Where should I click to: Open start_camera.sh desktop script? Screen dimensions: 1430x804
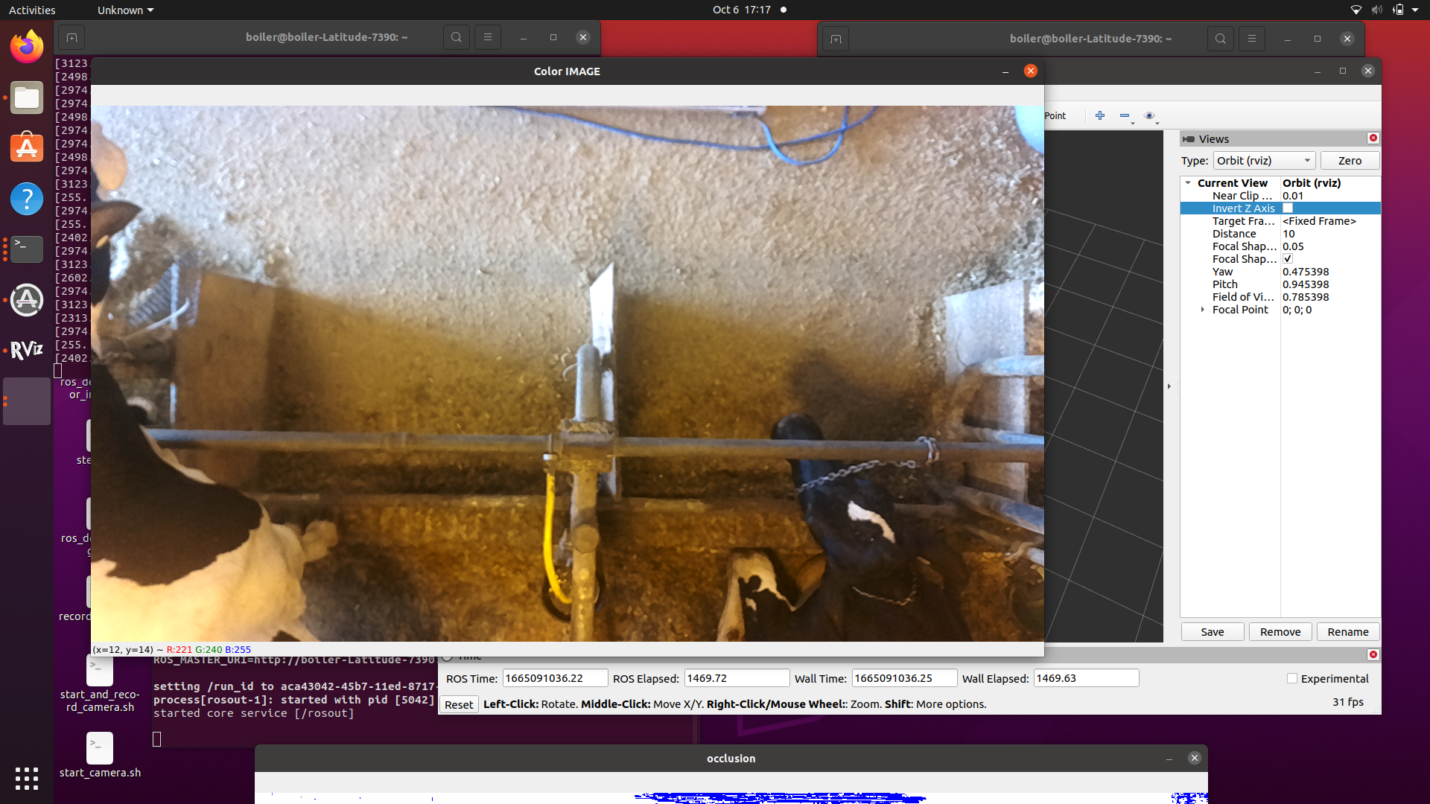100,755
